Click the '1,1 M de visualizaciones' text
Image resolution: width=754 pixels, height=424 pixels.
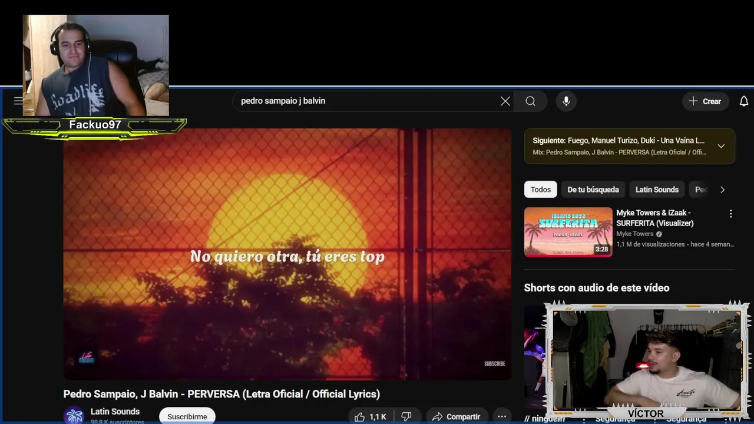point(650,244)
